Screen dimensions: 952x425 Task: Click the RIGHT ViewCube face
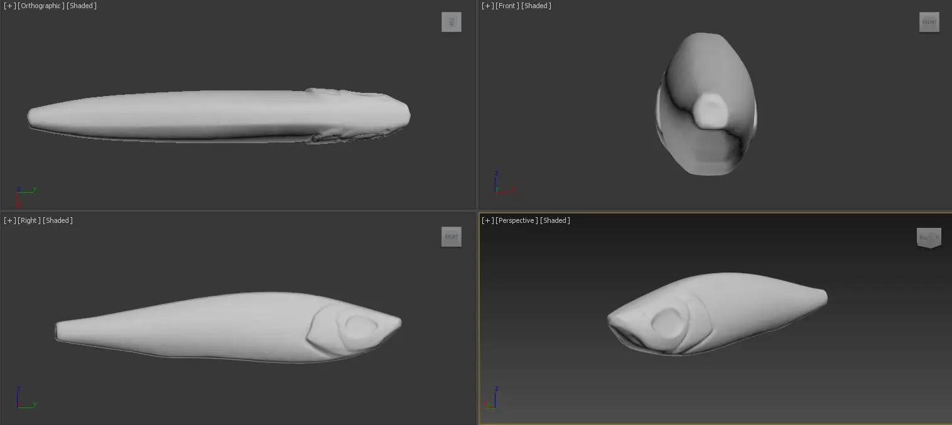pos(451,237)
